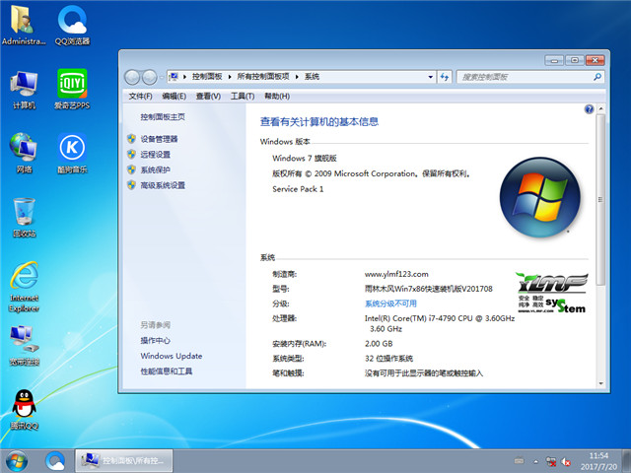Click the address bar computer icon
This screenshot has height=473, width=631.
click(x=174, y=77)
